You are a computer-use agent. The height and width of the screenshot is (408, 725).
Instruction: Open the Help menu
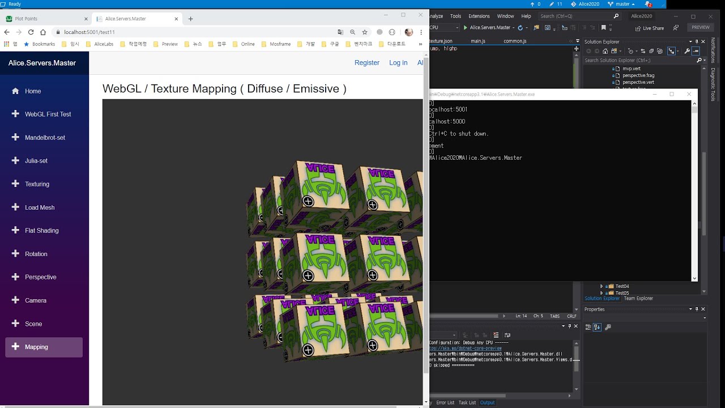(x=526, y=16)
